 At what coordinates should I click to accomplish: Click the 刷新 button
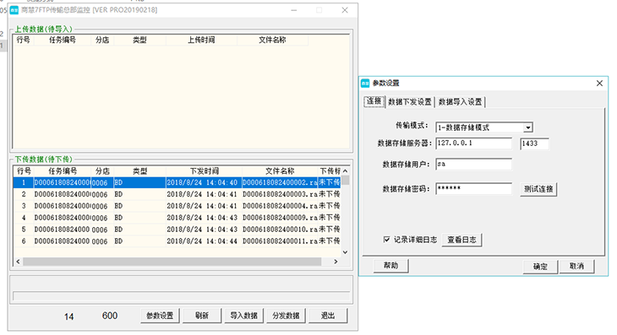[x=202, y=316]
